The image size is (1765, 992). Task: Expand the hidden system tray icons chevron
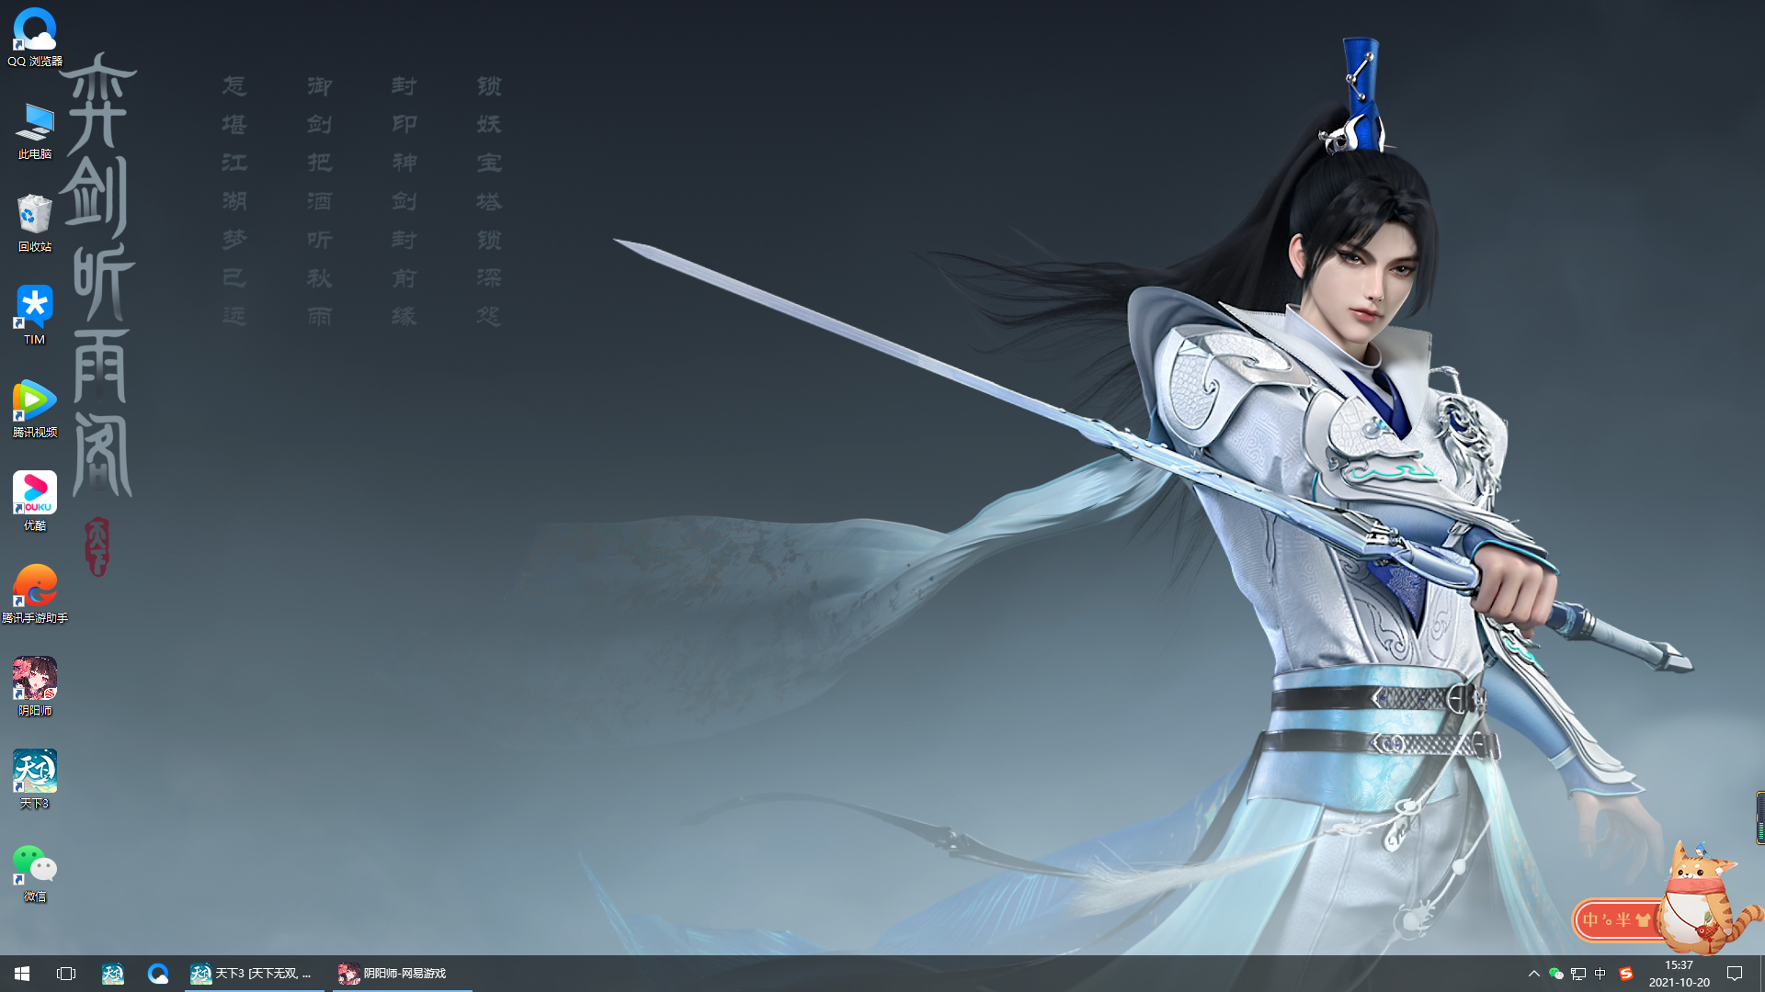(1533, 974)
